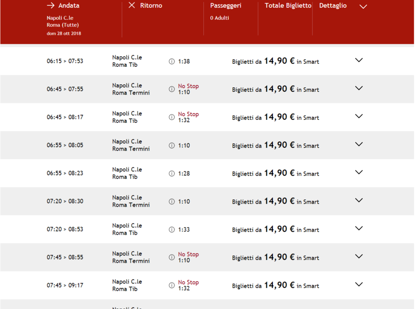Click info icon for 06:15 > 07:53 train
The height and width of the screenshot is (309, 418).
pos(172,61)
